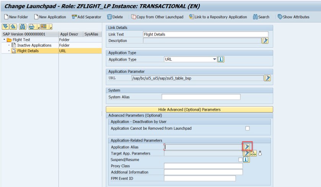This screenshot has width=321, height=187.
Task: Click the Suspend/Resume info icon
Action: (246, 160)
